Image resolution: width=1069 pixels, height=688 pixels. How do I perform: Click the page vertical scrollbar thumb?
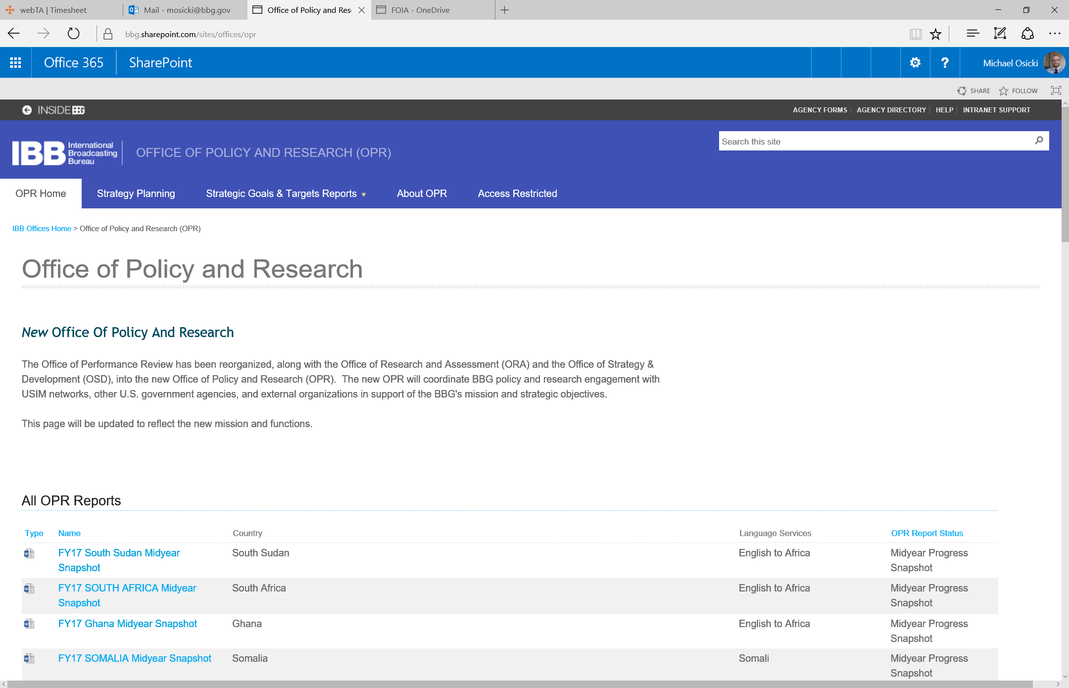(x=1065, y=176)
